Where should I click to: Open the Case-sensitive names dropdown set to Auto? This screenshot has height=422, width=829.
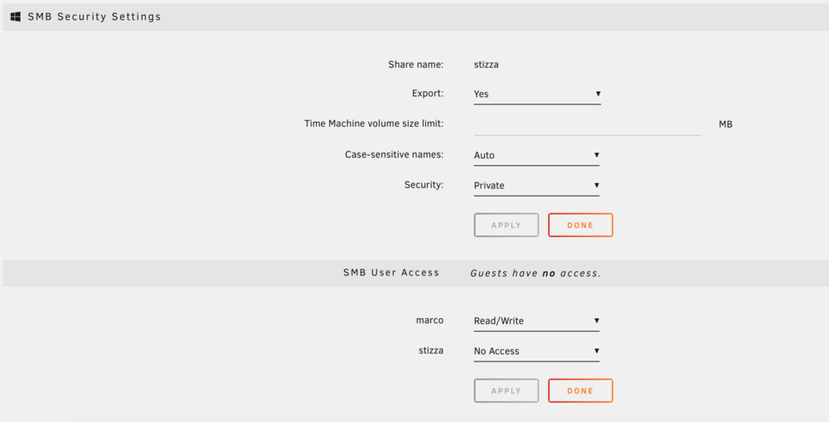536,156
